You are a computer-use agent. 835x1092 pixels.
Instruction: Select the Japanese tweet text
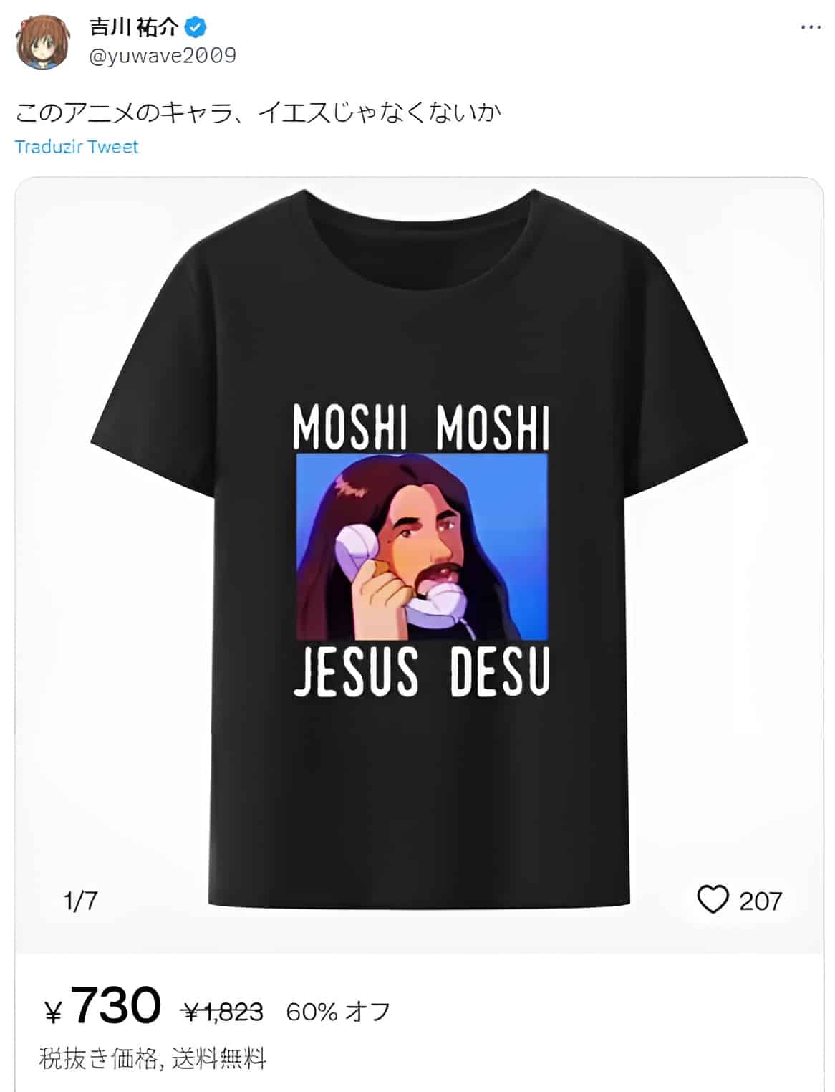click(x=258, y=112)
